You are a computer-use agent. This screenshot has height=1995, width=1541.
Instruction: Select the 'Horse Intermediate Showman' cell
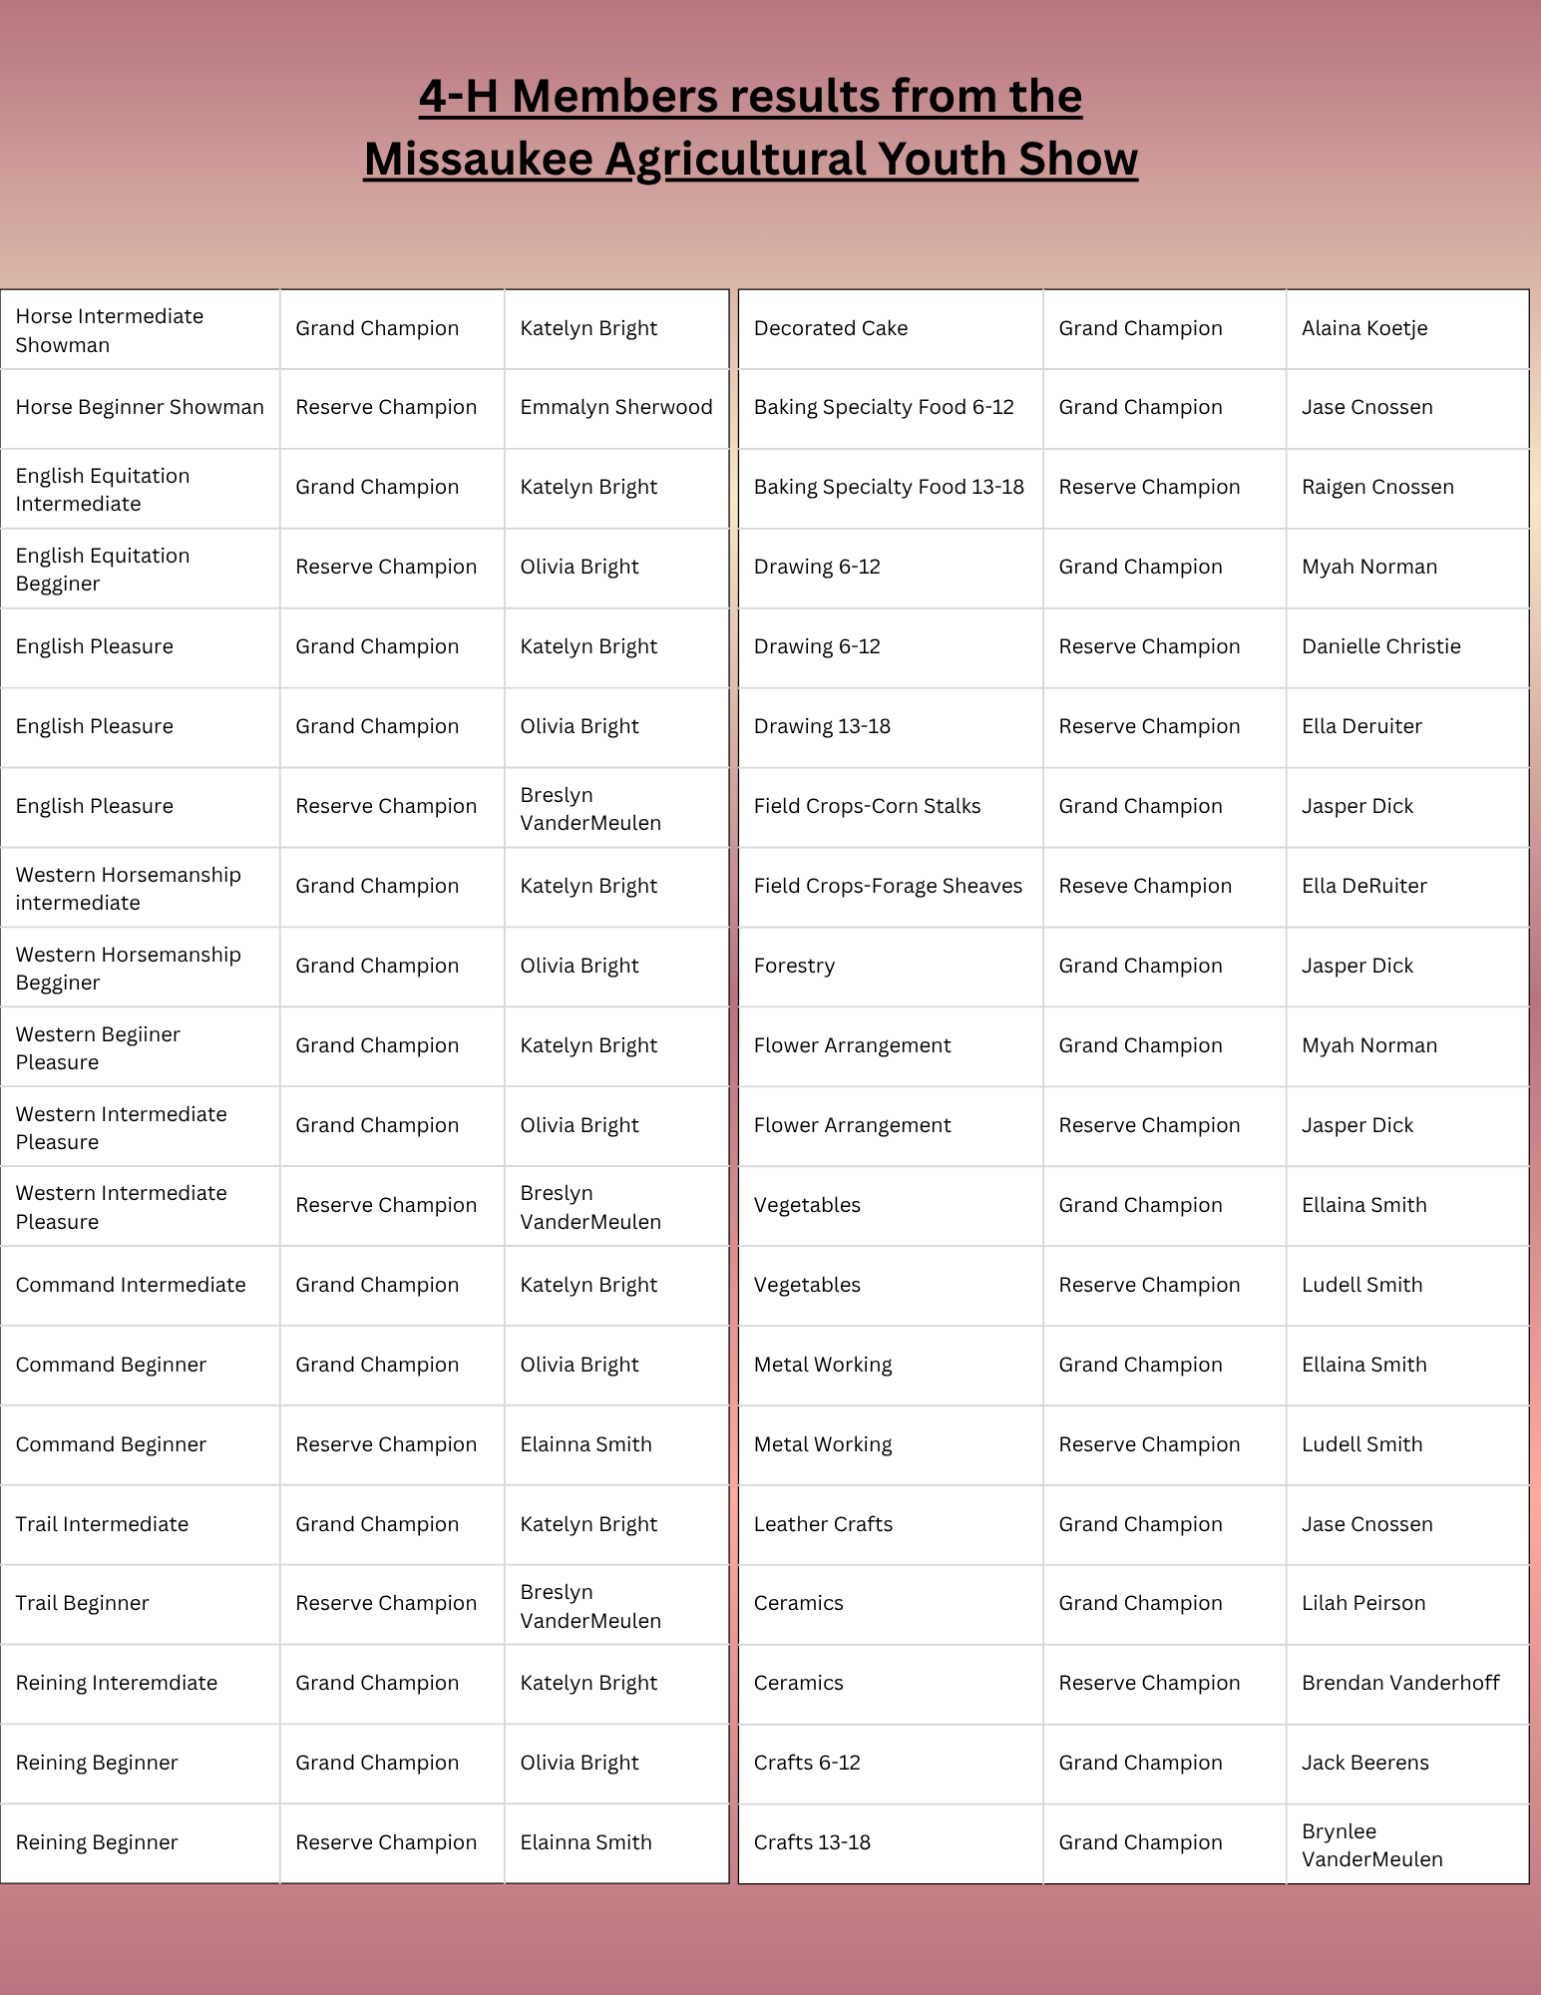tap(141, 330)
